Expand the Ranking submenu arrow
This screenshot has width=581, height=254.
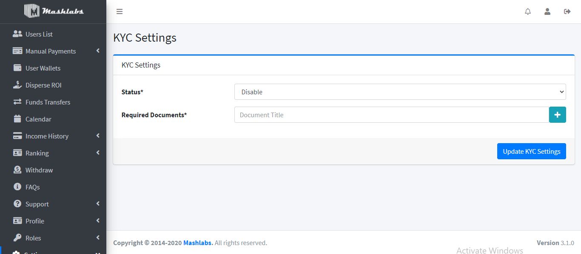point(98,153)
